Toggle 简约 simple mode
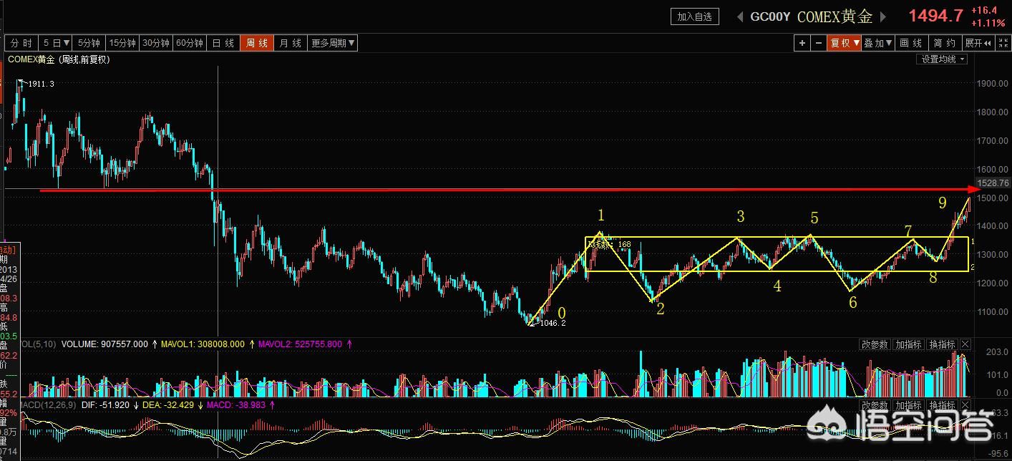 point(945,43)
